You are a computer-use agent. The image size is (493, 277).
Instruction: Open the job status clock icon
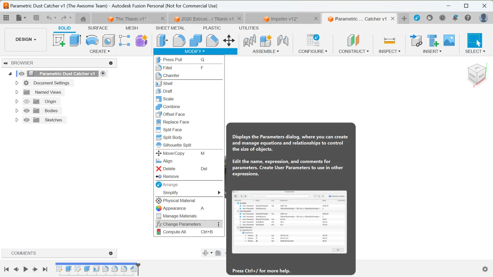tap(442, 18)
